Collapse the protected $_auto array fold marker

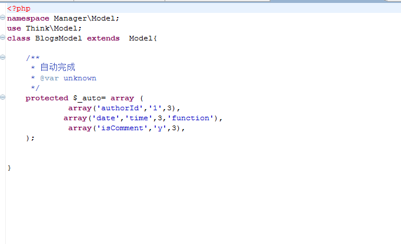tap(3, 98)
